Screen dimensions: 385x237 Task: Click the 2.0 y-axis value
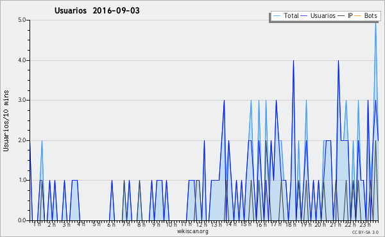(22, 140)
